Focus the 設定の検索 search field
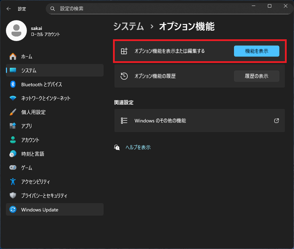This screenshot has width=294, height=249. [x=169, y=9]
